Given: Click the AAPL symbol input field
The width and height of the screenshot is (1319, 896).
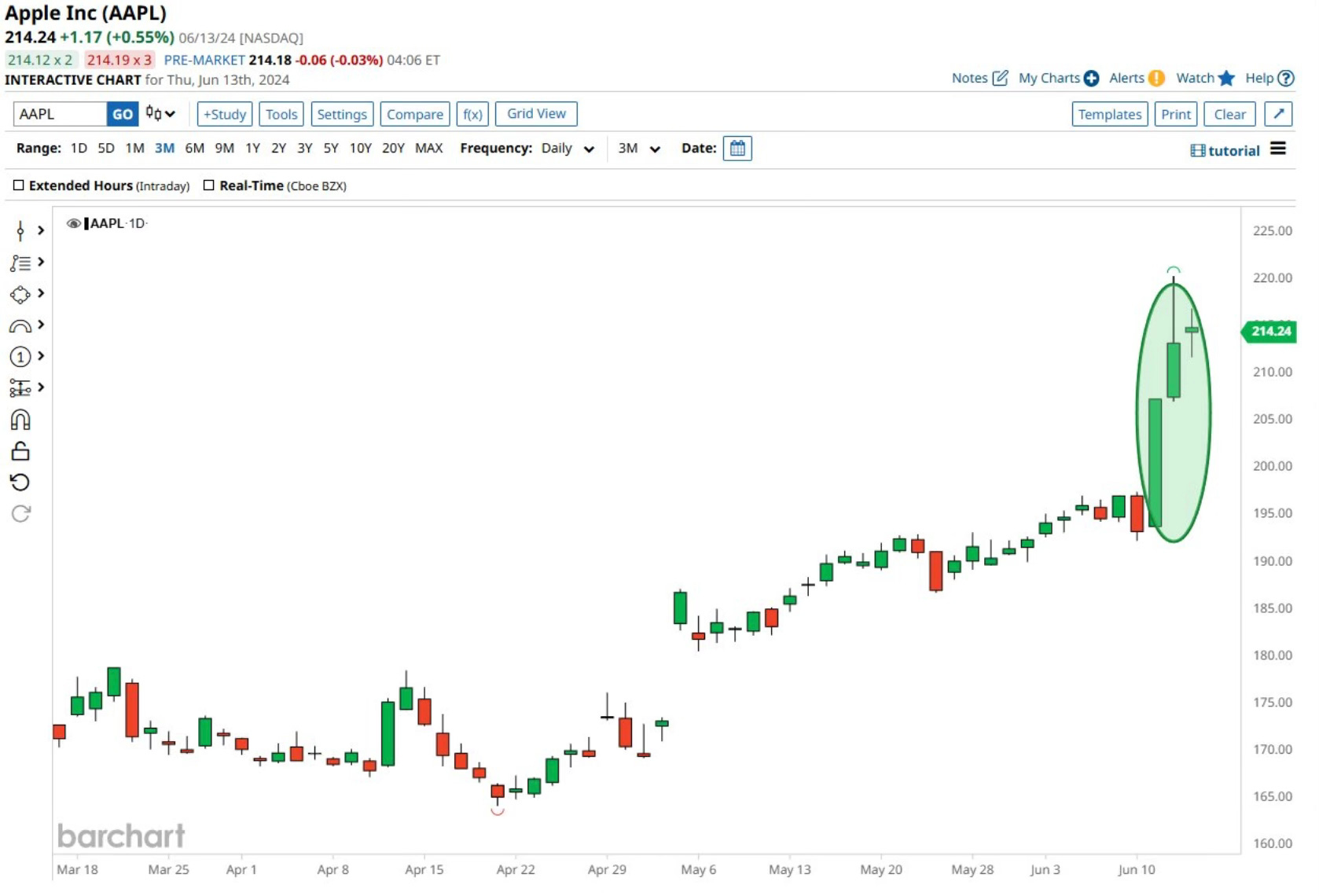Looking at the screenshot, I should (x=60, y=114).
